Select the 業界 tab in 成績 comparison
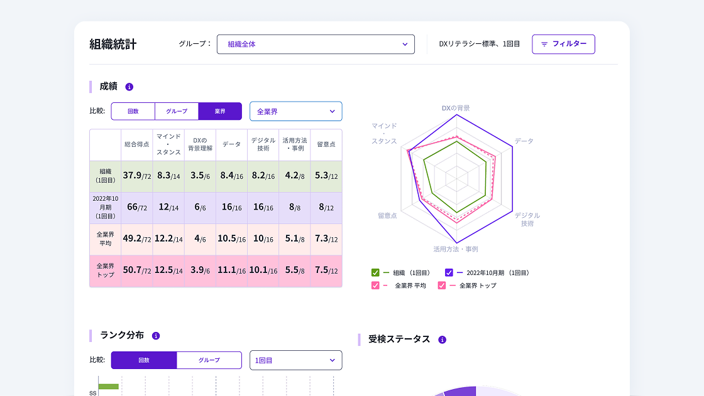The width and height of the screenshot is (704, 396). pyautogui.click(x=220, y=111)
